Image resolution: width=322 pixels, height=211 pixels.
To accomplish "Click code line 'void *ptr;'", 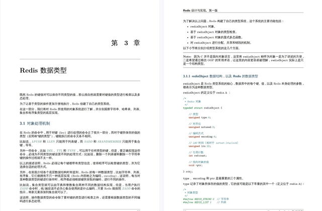I will pyautogui.click(x=196, y=165).
